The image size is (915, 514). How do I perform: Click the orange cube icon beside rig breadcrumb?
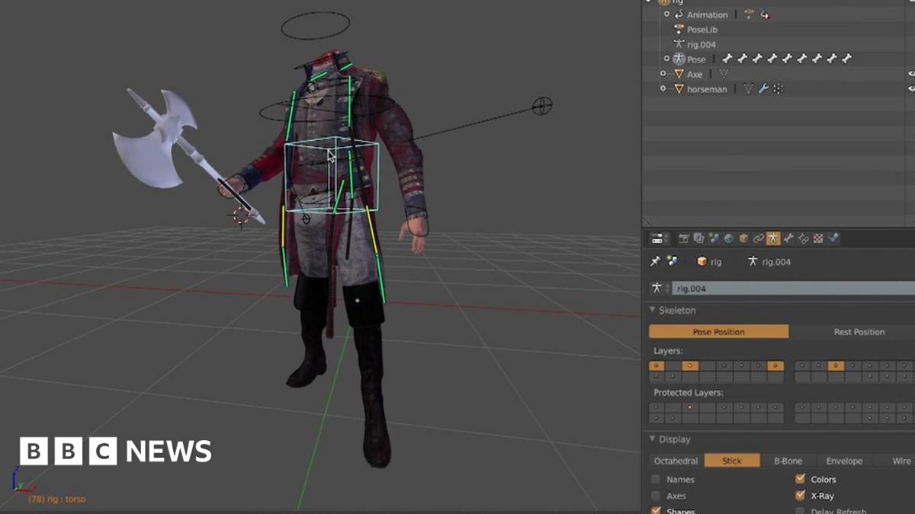pos(702,261)
